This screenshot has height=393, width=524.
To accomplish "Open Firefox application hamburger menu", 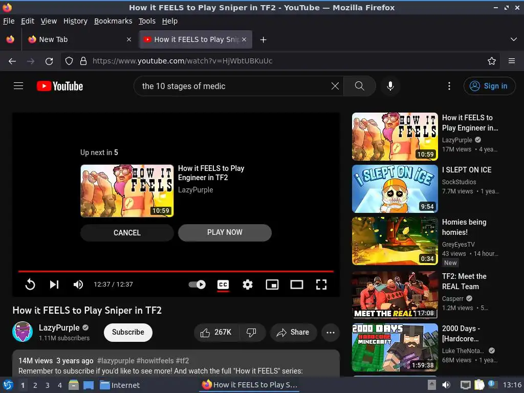I will pyautogui.click(x=512, y=61).
